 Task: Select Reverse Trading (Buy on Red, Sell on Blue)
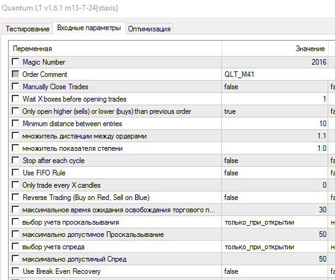coord(86,198)
